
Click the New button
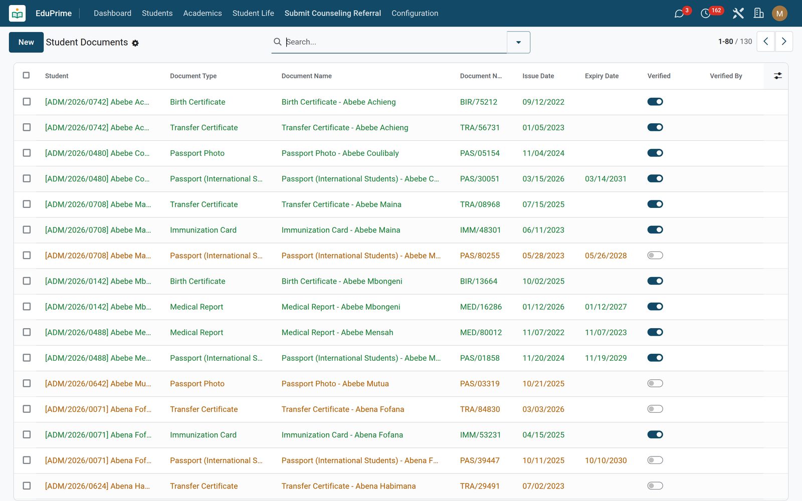pyautogui.click(x=26, y=42)
